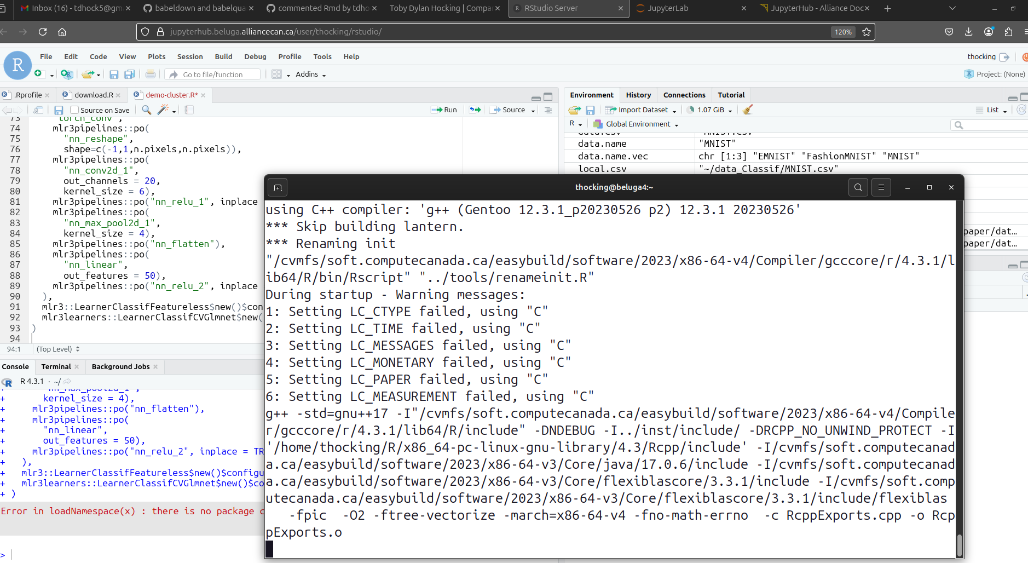Viewport: 1028px width, 563px height.
Task: Click the new tab icon in terminal window
Action: point(278,188)
